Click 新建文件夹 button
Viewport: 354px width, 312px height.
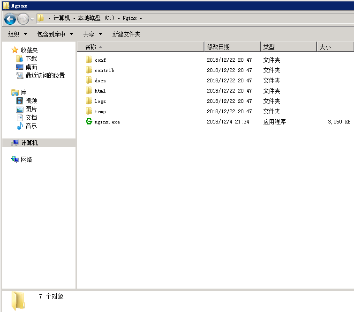tap(126, 34)
